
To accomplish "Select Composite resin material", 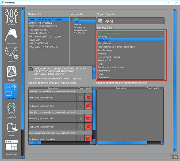I will [x=81, y=30].
